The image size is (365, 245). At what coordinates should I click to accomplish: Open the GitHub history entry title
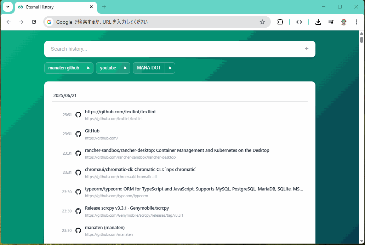point(92,131)
